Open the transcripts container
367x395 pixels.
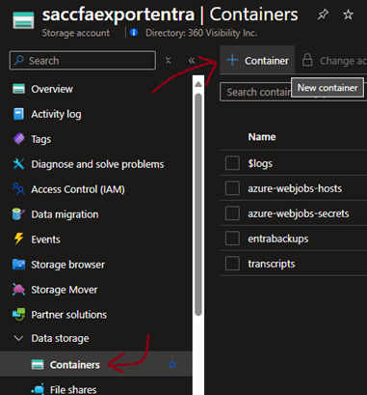point(271,264)
